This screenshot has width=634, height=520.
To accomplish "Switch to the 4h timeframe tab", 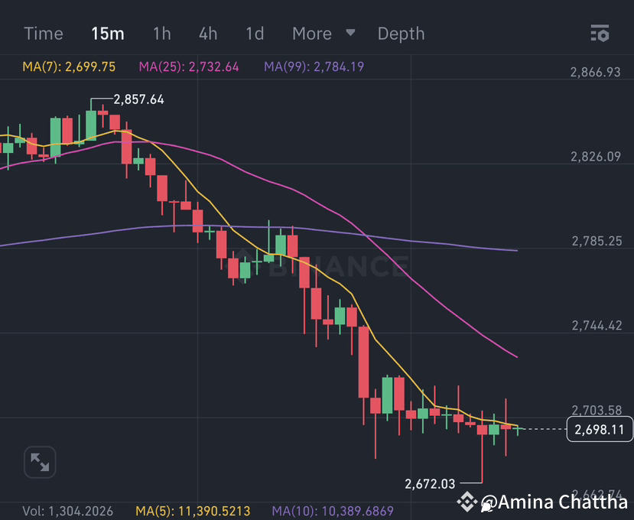I will [x=207, y=34].
